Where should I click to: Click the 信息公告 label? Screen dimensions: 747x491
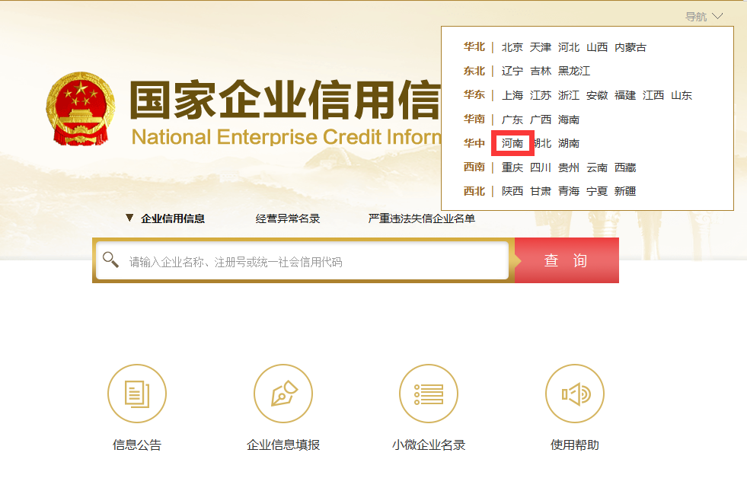[137, 445]
